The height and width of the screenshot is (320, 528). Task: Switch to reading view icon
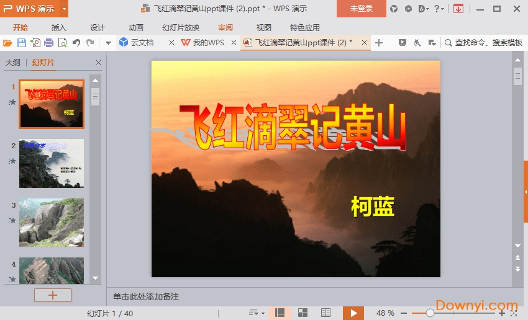[x=325, y=313]
